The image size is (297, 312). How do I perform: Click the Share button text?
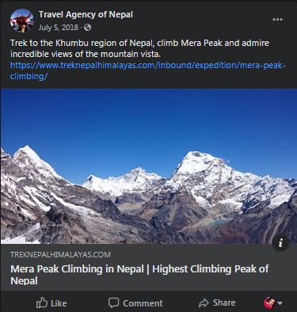224,302
